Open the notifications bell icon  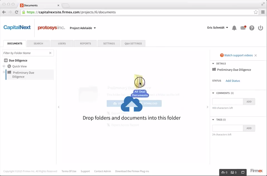234,28
